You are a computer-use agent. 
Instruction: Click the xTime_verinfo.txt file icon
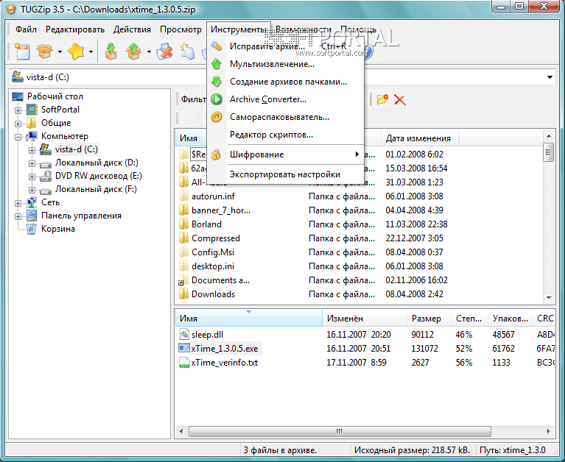click(x=184, y=363)
